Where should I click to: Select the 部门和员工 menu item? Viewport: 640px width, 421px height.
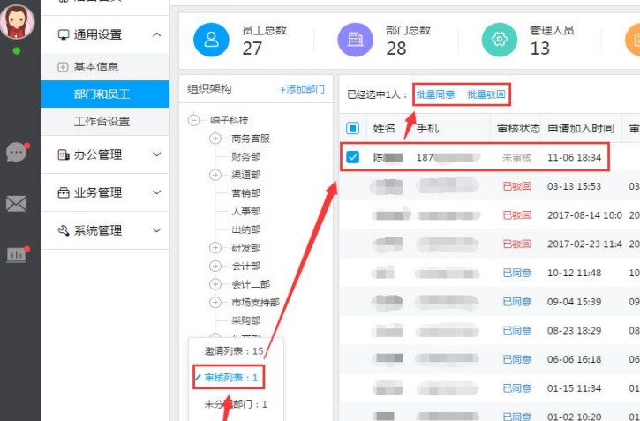[x=105, y=94]
